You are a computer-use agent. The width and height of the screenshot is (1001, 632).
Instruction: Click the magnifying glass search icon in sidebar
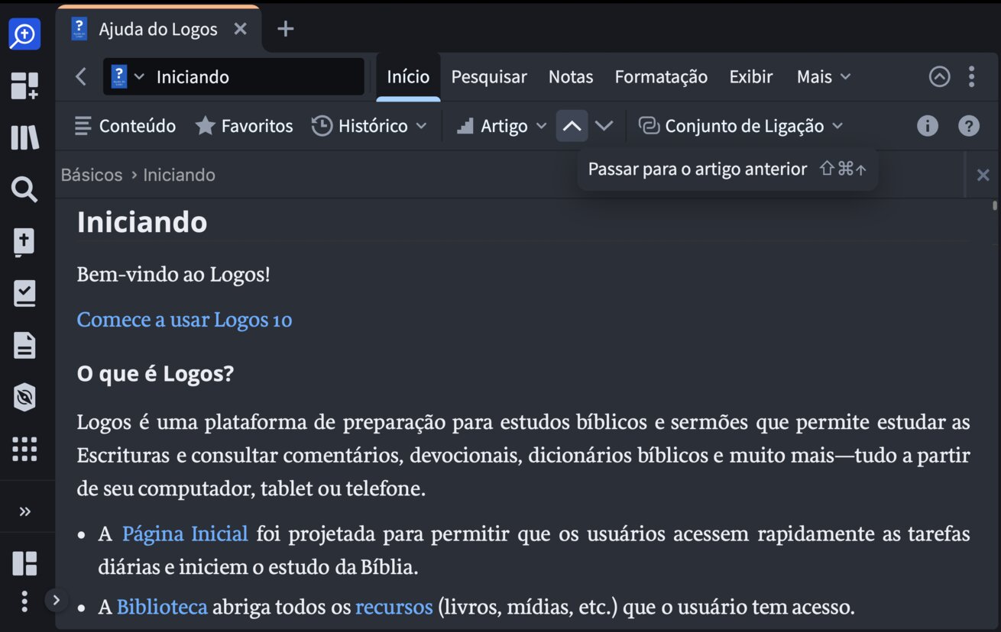coord(24,189)
